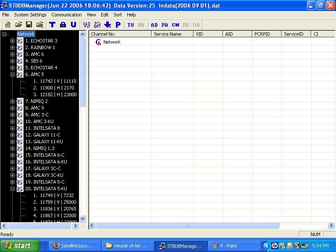Click the blue padlock toolbar icon

click(63, 25)
